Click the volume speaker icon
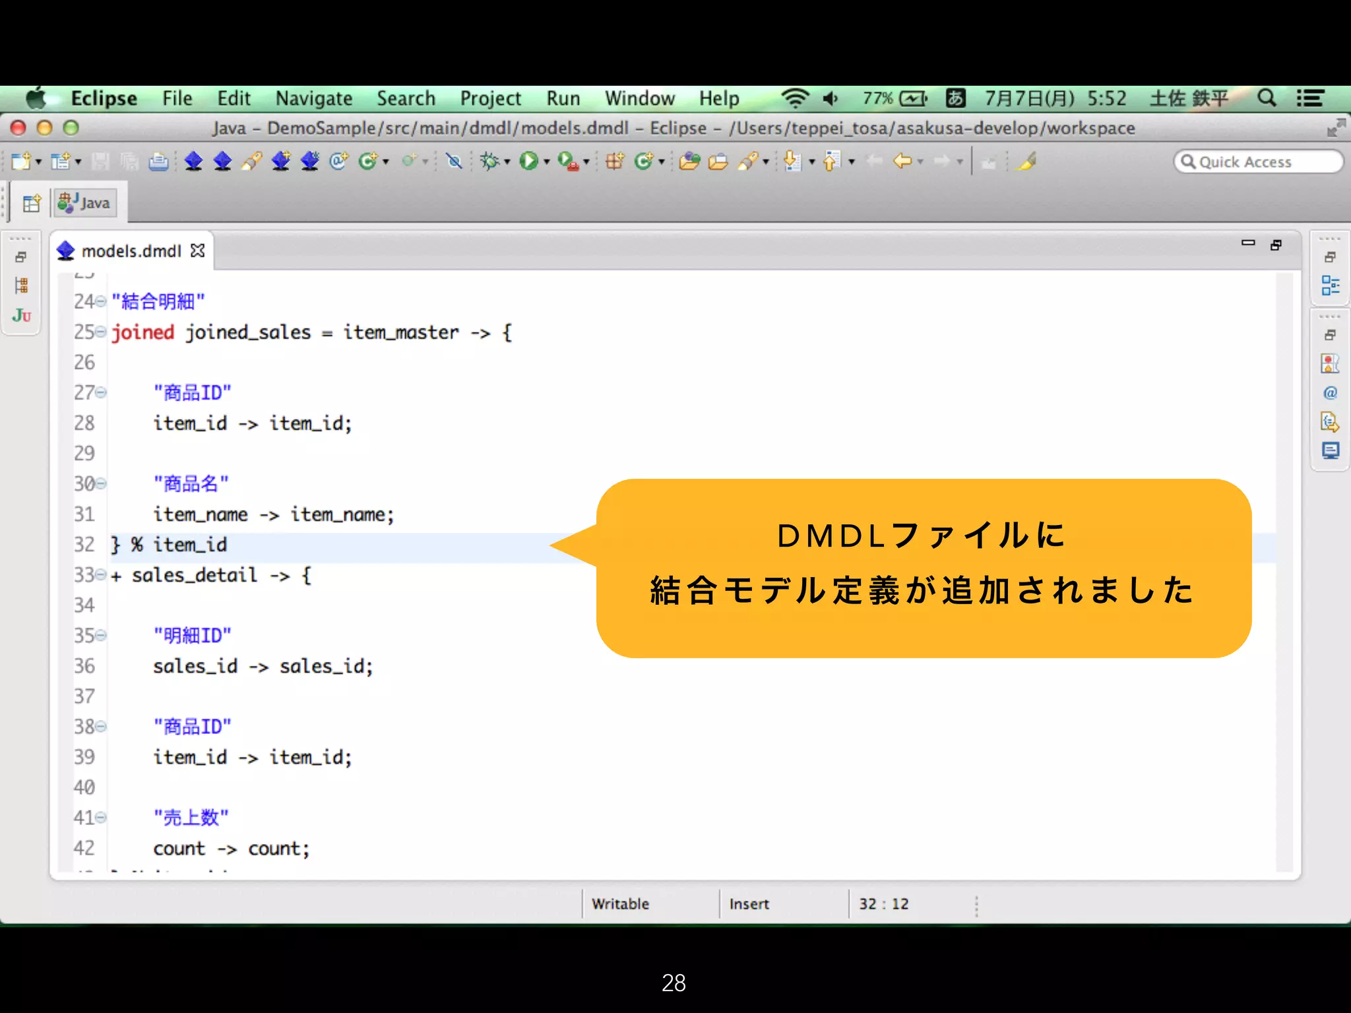Screen dimensions: 1351x1013 click(831, 98)
